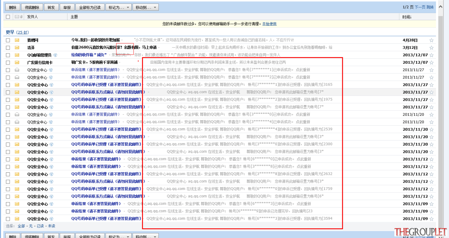Check the 浩泽 email checkbox
This screenshot has width=449, height=238.
pos(8,48)
